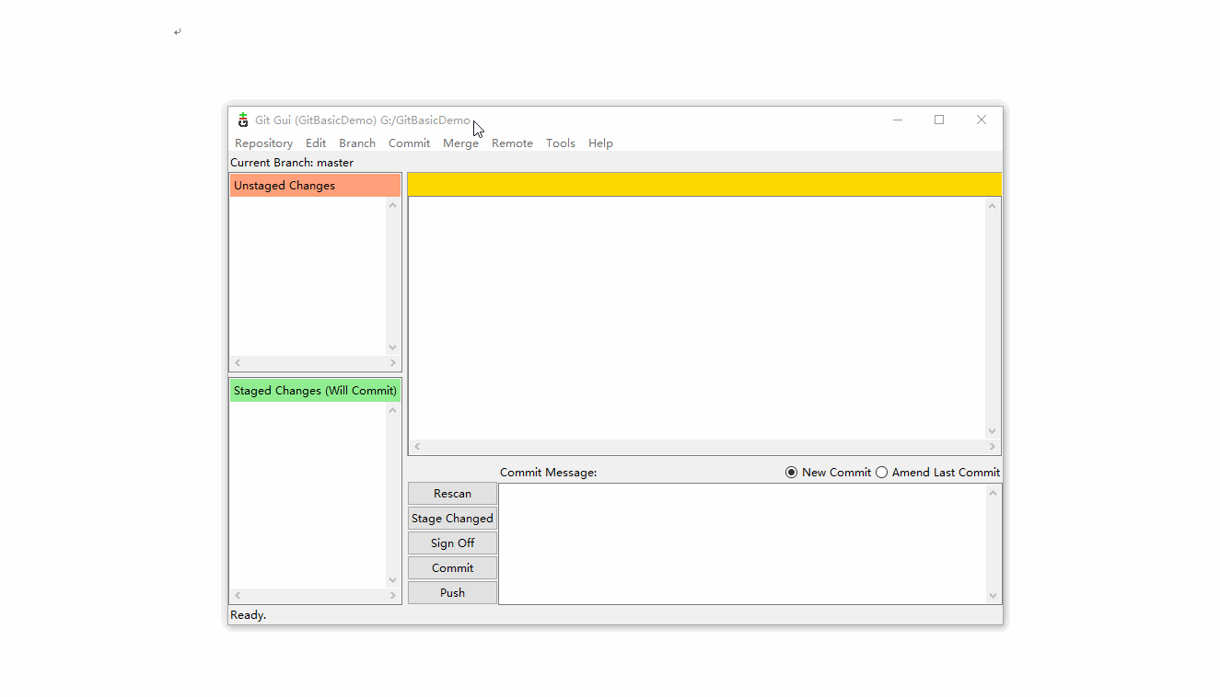The image size is (1220, 697).
Task: Click down arrow of Unstaged Changes scrollbar
Action: pyautogui.click(x=393, y=348)
